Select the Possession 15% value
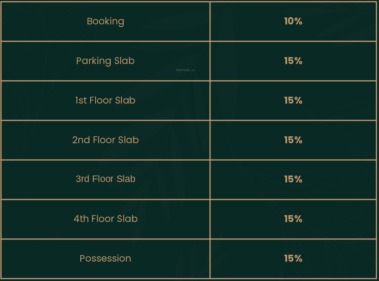Viewport: 379px width, 281px height. [293, 258]
